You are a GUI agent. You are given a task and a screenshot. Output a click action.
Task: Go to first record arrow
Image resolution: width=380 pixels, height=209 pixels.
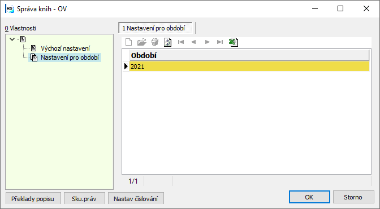[x=181, y=42]
